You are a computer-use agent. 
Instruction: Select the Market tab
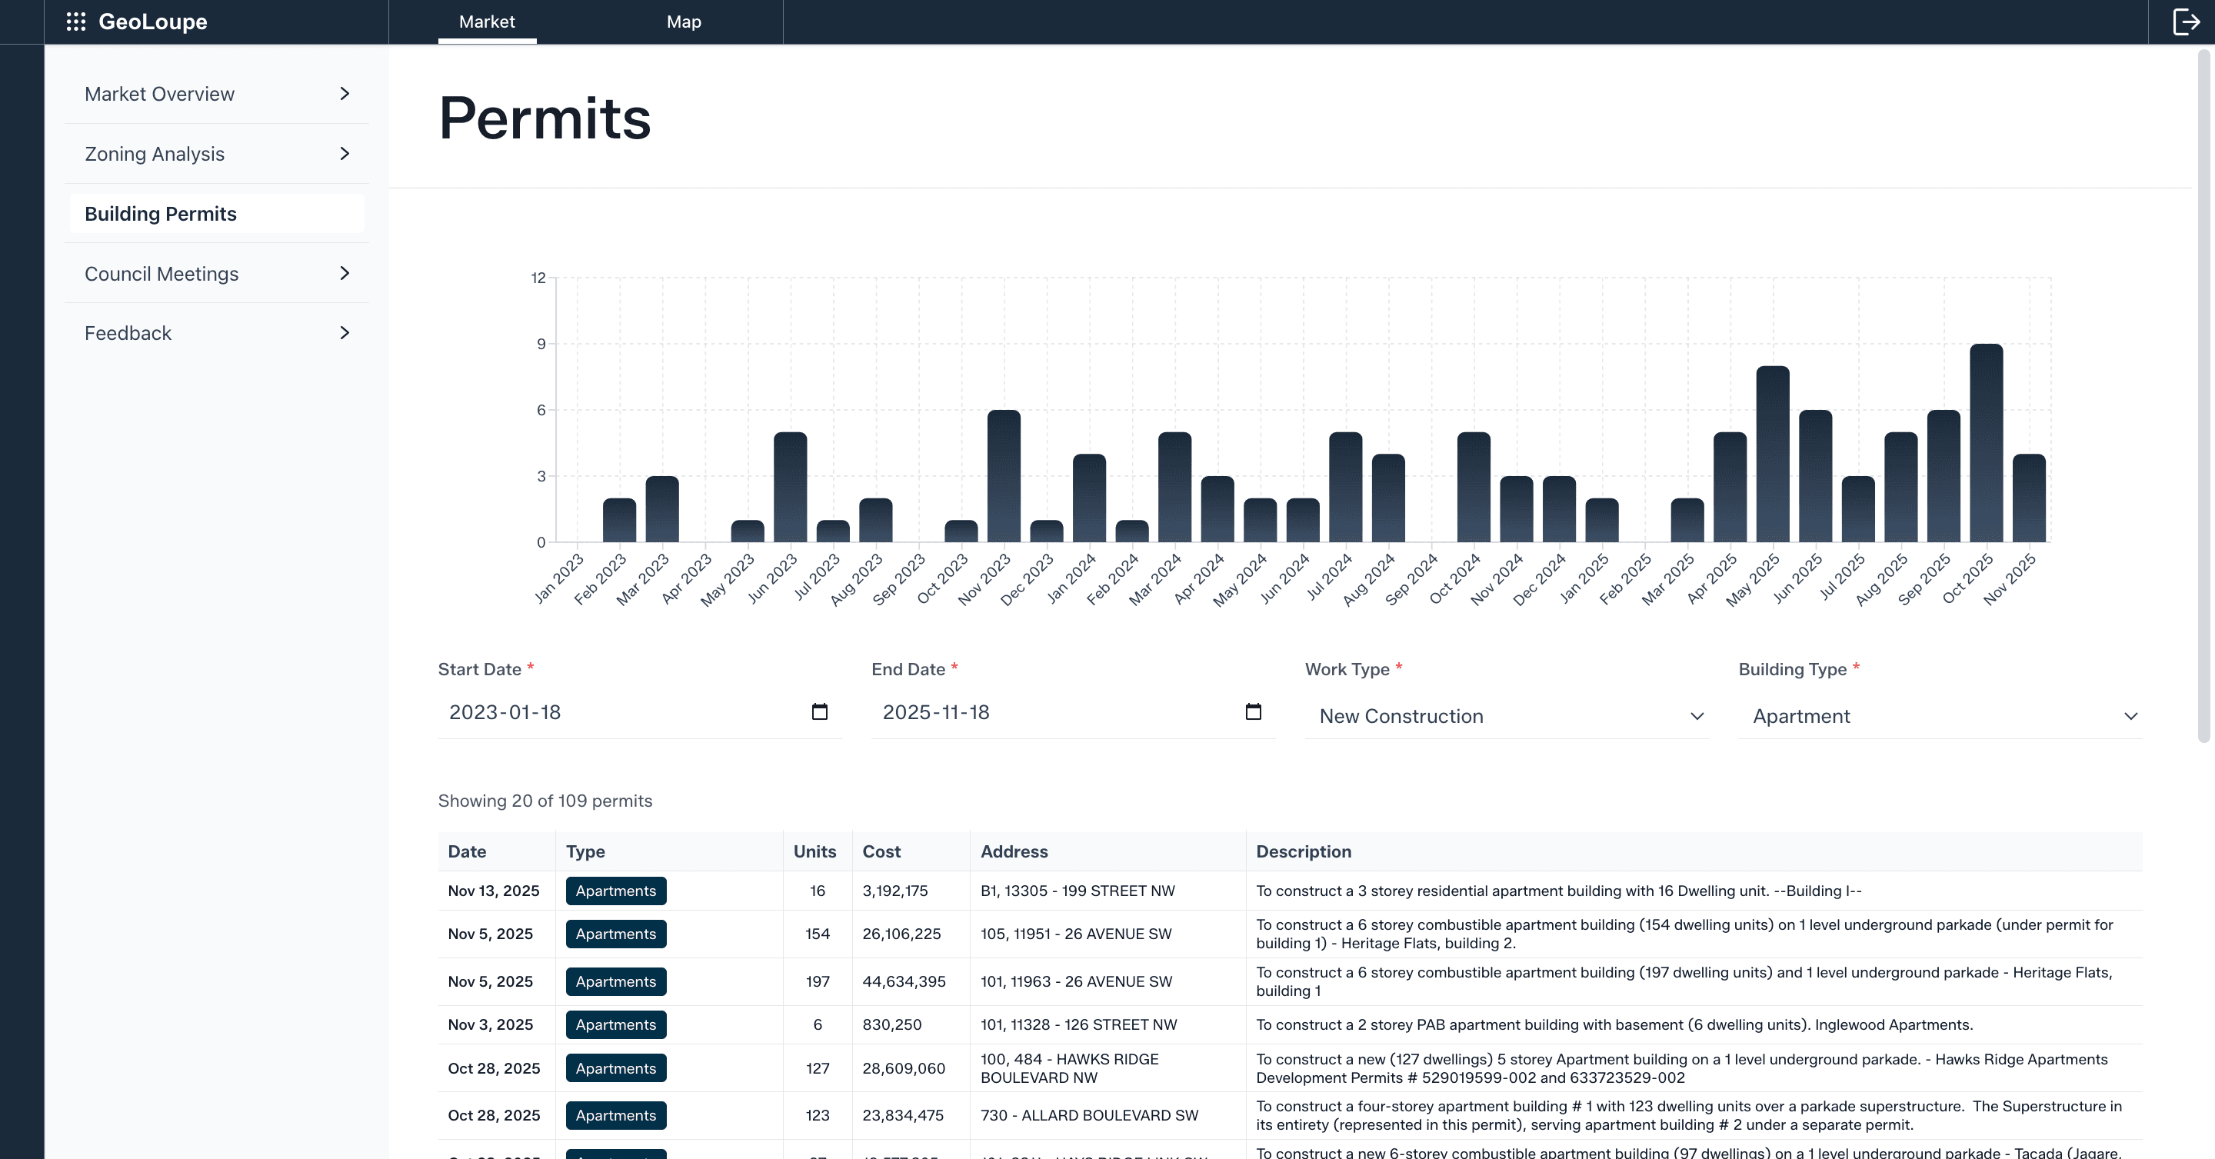[x=487, y=22]
